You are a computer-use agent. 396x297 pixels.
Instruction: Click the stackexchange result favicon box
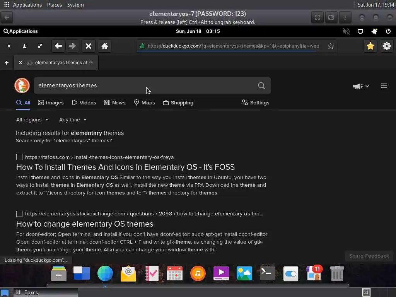click(19, 213)
